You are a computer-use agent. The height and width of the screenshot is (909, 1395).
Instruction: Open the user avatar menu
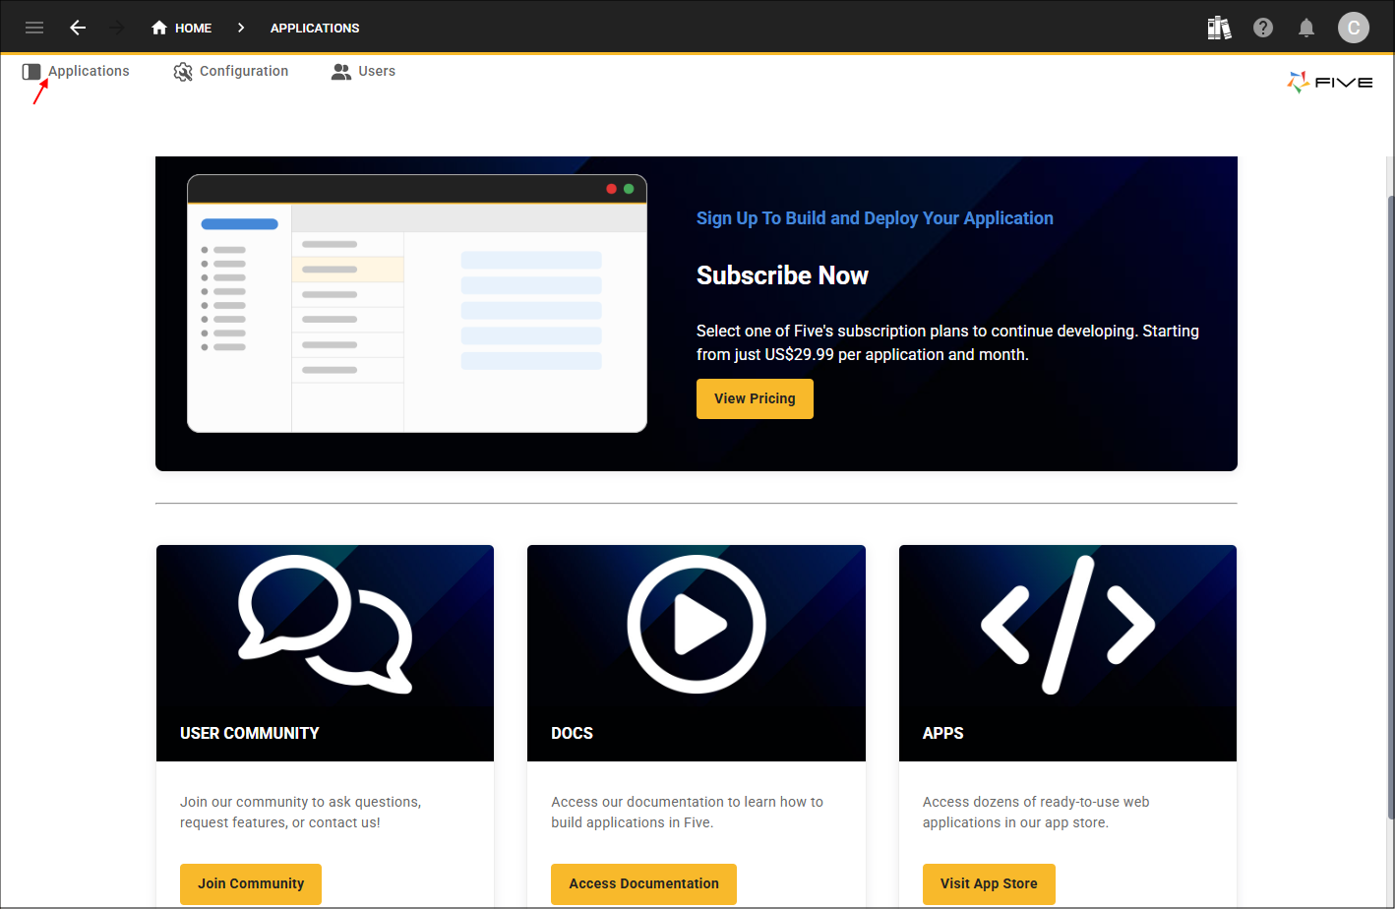1353,28
